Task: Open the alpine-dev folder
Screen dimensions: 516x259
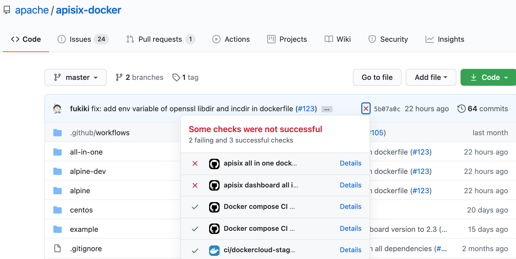Action: coord(88,171)
